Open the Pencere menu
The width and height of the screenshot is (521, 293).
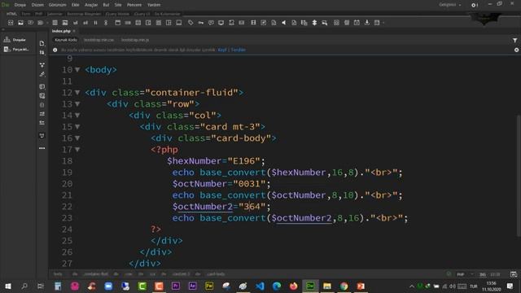(x=134, y=5)
